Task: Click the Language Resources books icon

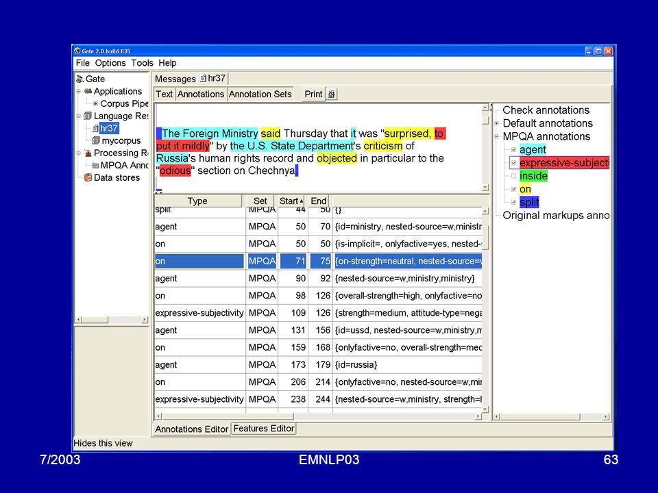Action: 88,116
